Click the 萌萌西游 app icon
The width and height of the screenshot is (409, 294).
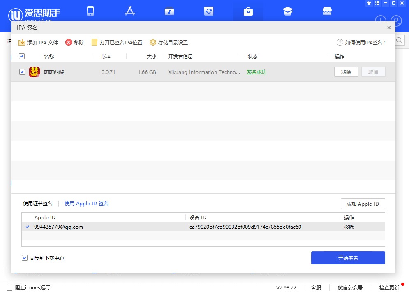35,72
